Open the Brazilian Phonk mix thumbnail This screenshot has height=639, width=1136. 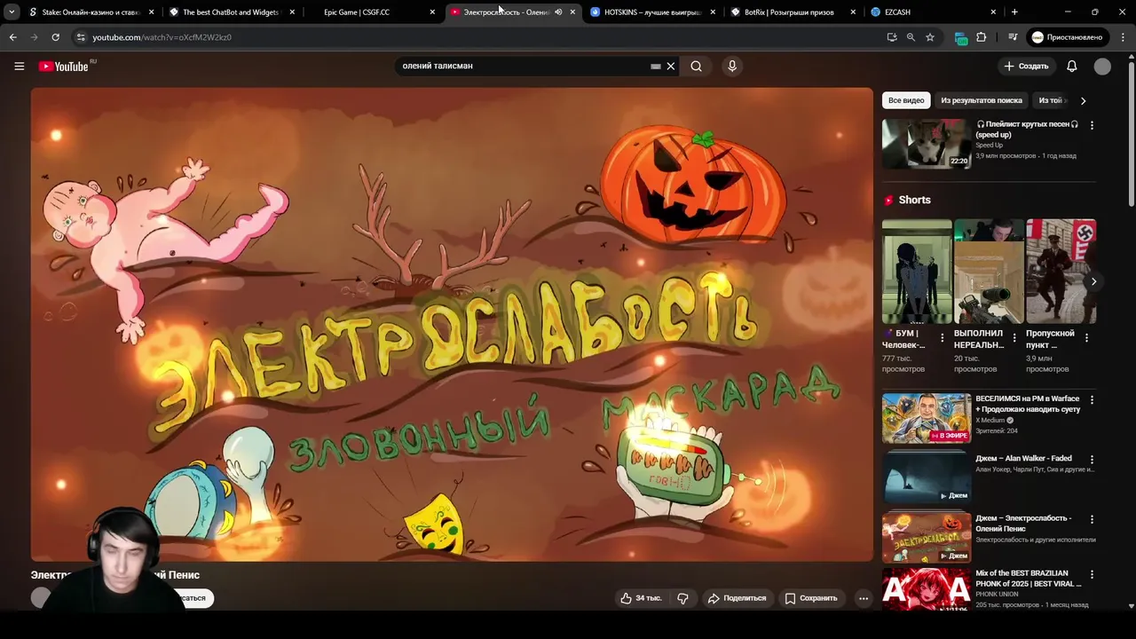point(927,589)
